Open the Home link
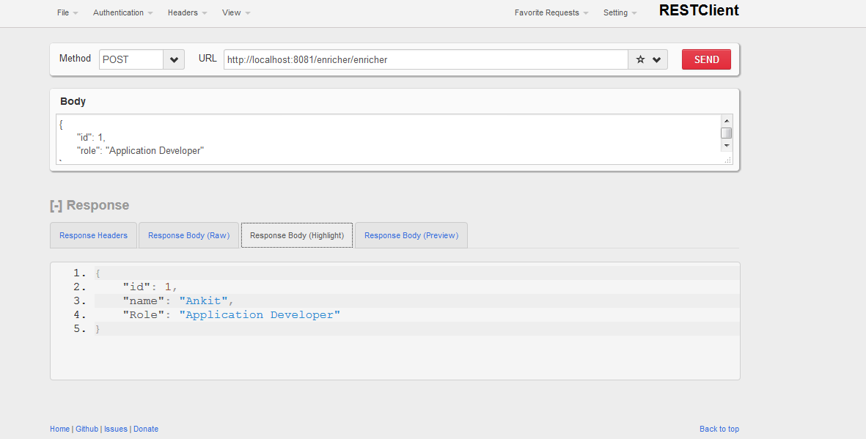 click(59, 429)
